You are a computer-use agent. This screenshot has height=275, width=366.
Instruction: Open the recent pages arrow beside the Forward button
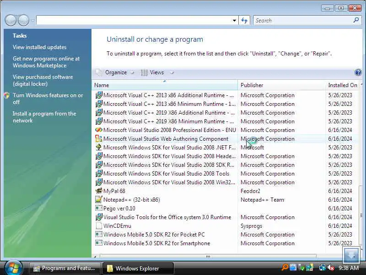point(32,20)
